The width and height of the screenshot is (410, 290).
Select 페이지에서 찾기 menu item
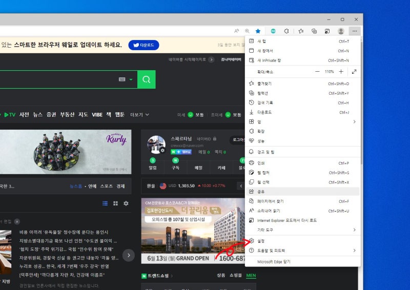click(303, 201)
